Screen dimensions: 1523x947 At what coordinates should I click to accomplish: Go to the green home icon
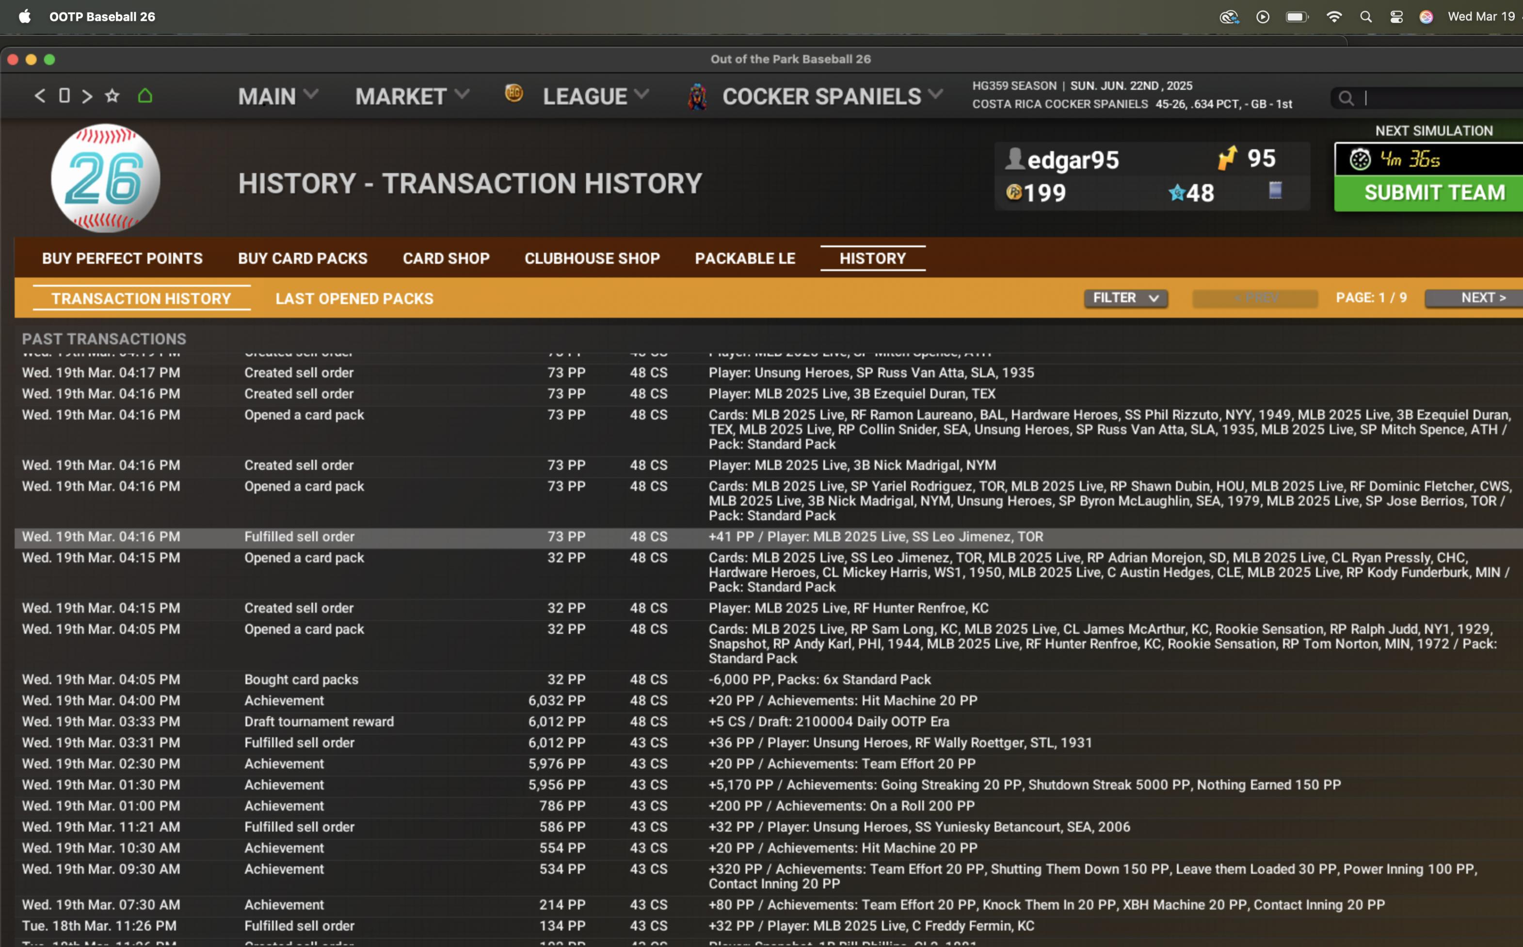[x=144, y=96]
